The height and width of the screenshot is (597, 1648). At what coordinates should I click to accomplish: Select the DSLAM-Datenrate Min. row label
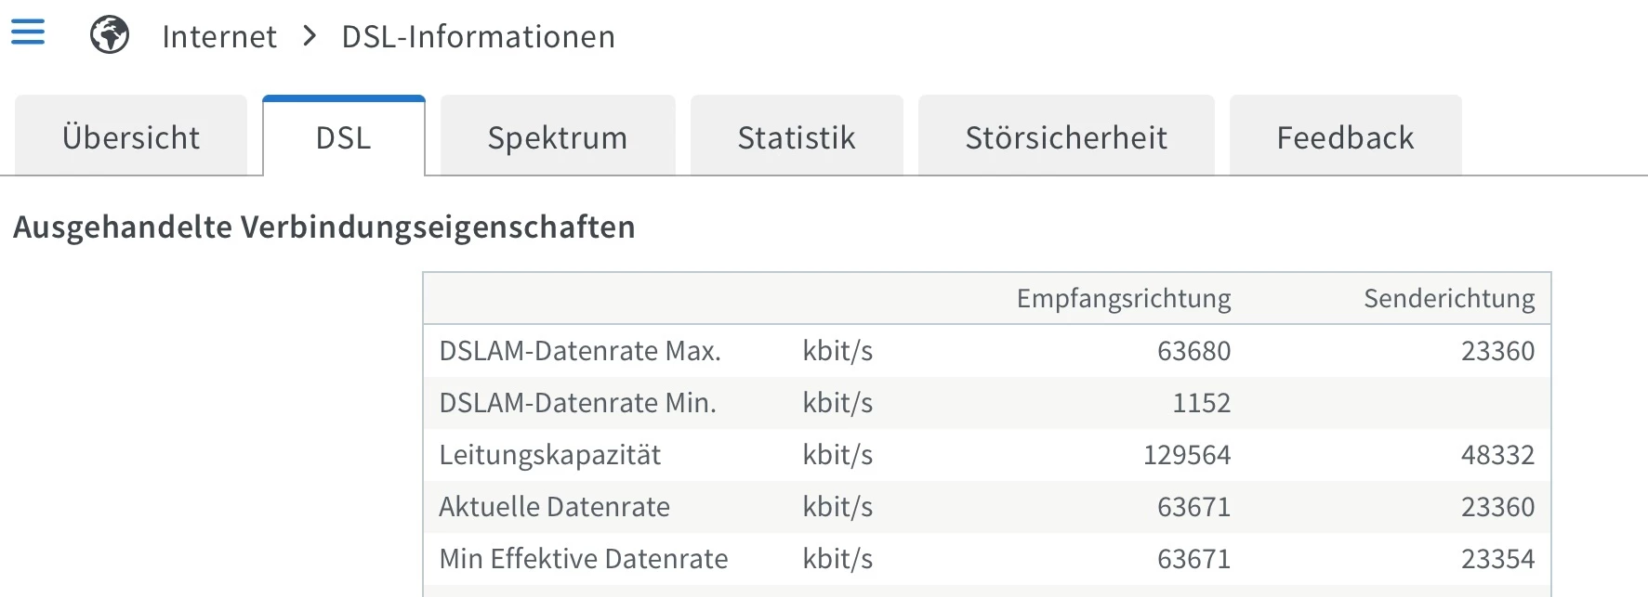[577, 403]
